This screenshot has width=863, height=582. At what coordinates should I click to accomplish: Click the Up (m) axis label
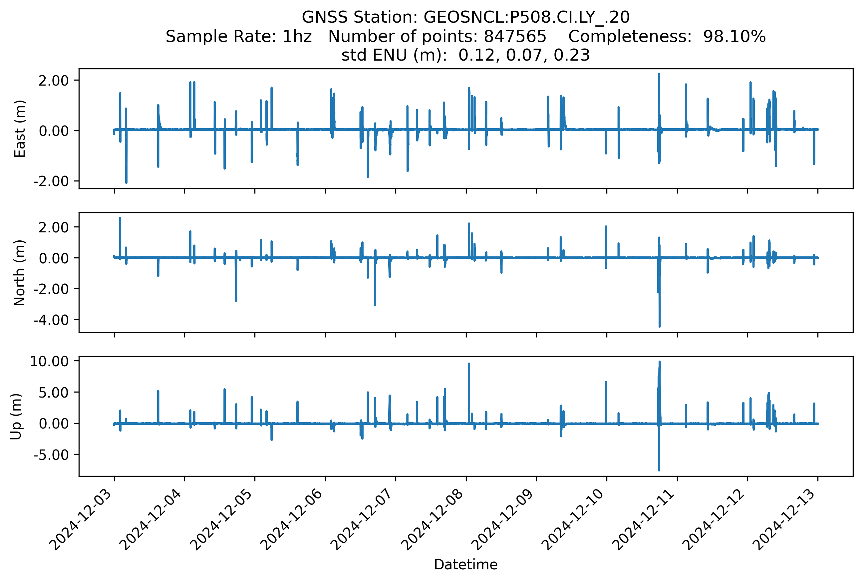tap(16, 417)
